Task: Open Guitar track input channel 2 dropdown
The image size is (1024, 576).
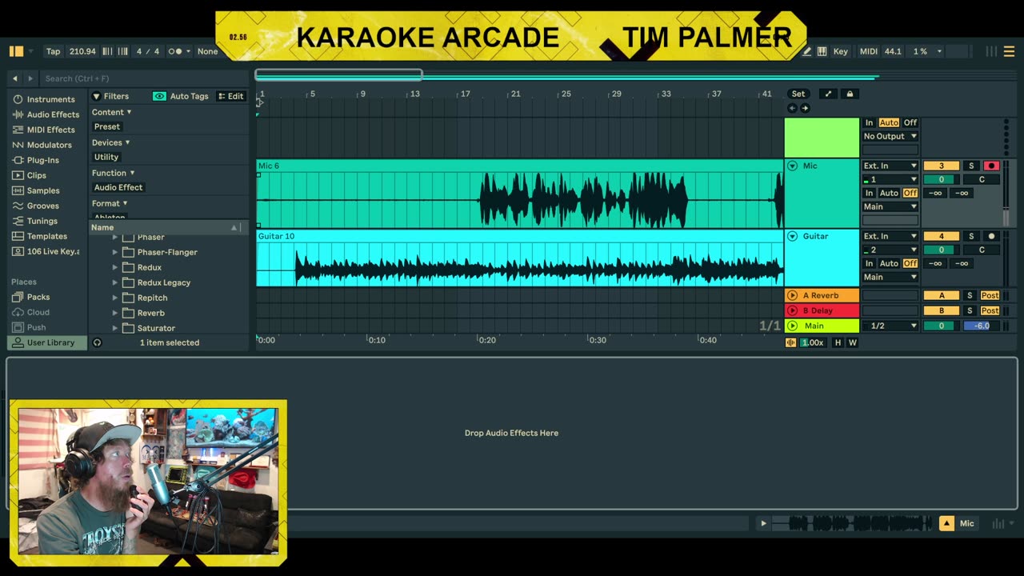Action: click(890, 250)
